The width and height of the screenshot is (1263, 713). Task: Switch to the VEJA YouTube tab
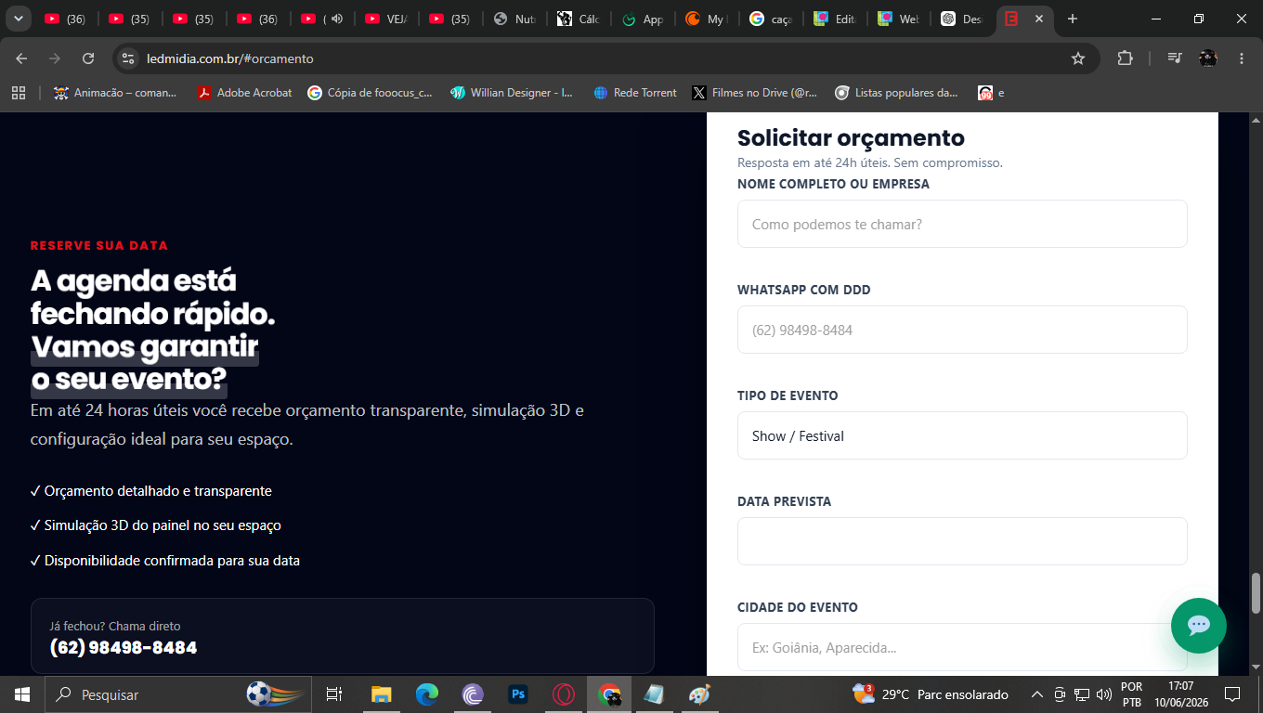[x=387, y=19]
